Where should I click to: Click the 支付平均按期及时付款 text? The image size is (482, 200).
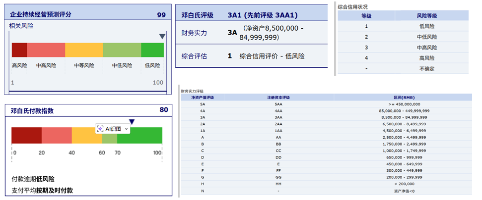click(x=42, y=191)
